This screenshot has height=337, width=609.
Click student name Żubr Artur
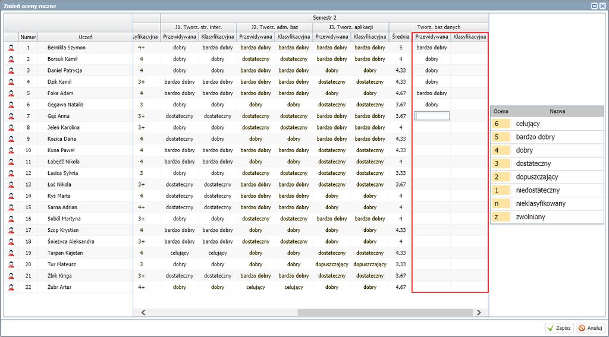click(x=59, y=287)
